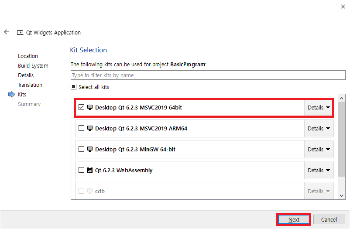Expand Details for MSVC2019 ARM64 kit
The width and height of the screenshot is (350, 229).
(319, 128)
